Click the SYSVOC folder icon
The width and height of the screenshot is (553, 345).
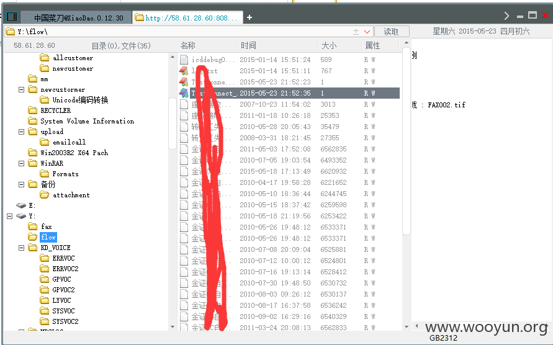coord(45,311)
